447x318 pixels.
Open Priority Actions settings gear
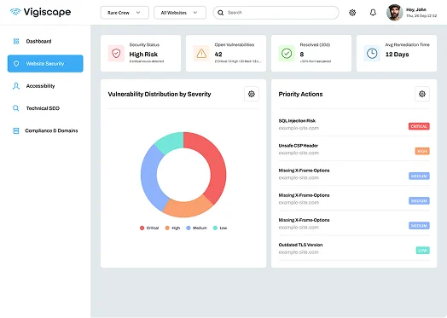click(422, 94)
